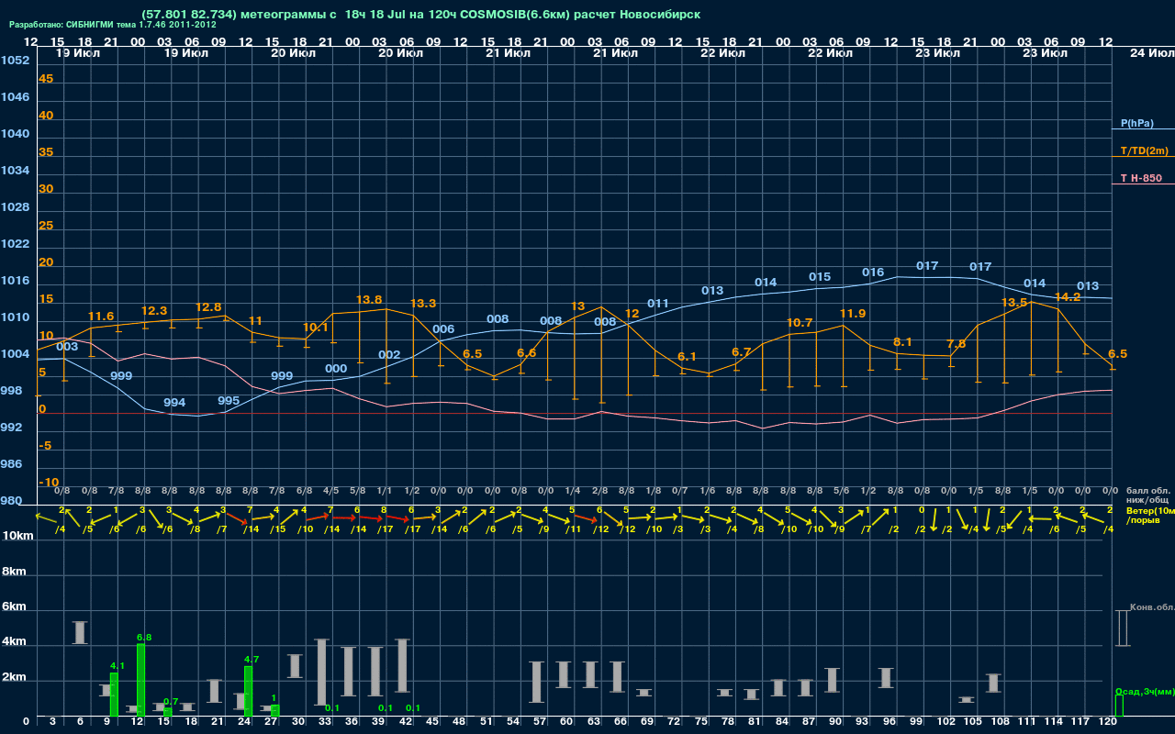1175x734 pixels.
Task: Click the 015 pressure value
Action: point(820,277)
